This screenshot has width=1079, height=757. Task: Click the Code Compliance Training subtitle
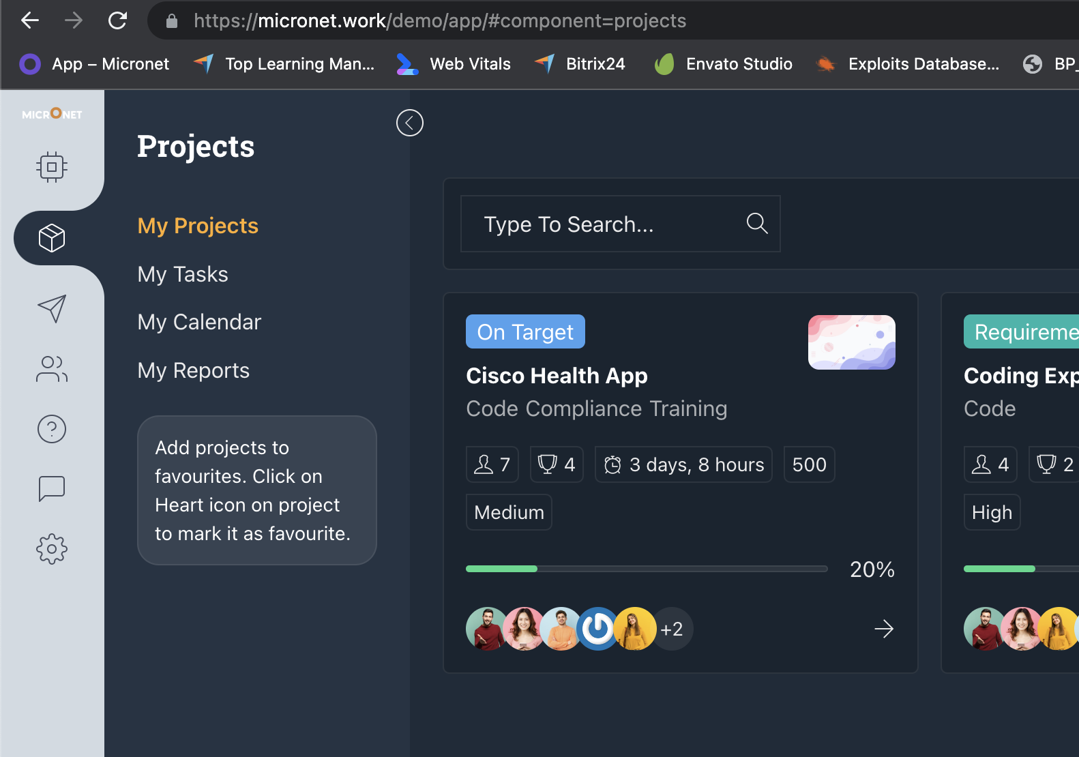[x=597, y=409]
